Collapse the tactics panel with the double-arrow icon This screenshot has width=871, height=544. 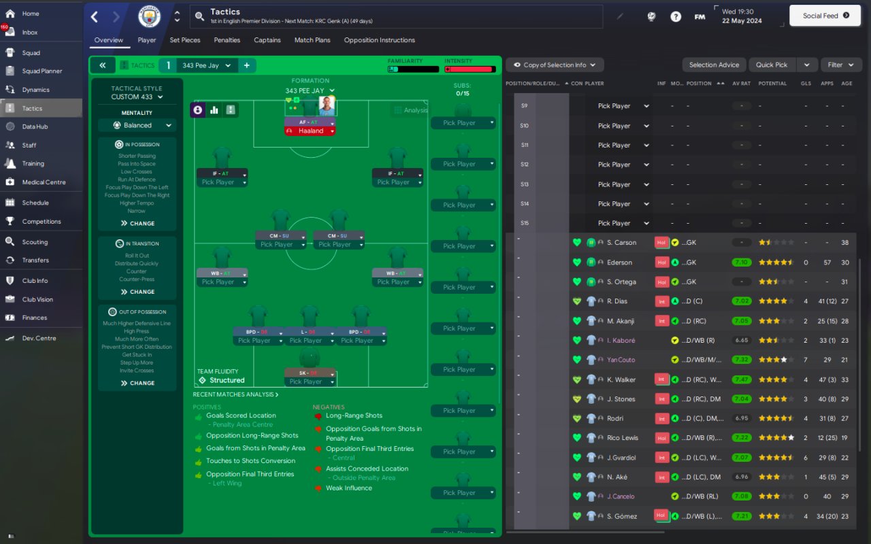click(x=102, y=65)
